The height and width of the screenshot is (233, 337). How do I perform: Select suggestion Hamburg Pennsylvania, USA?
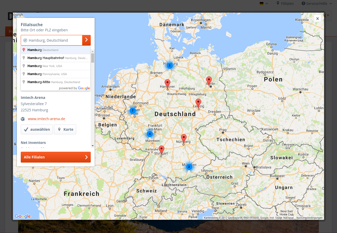[x=55, y=74]
